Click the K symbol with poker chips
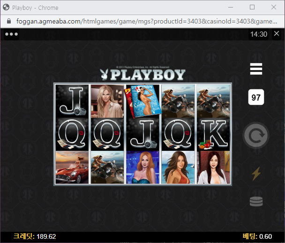This screenshot has width=285, height=243. (x=213, y=134)
